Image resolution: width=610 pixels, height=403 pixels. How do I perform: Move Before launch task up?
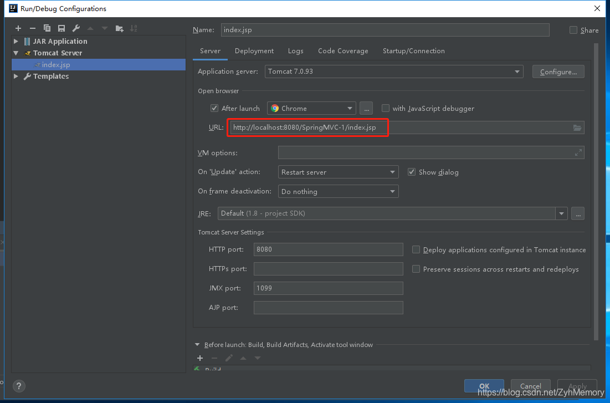pyautogui.click(x=243, y=358)
